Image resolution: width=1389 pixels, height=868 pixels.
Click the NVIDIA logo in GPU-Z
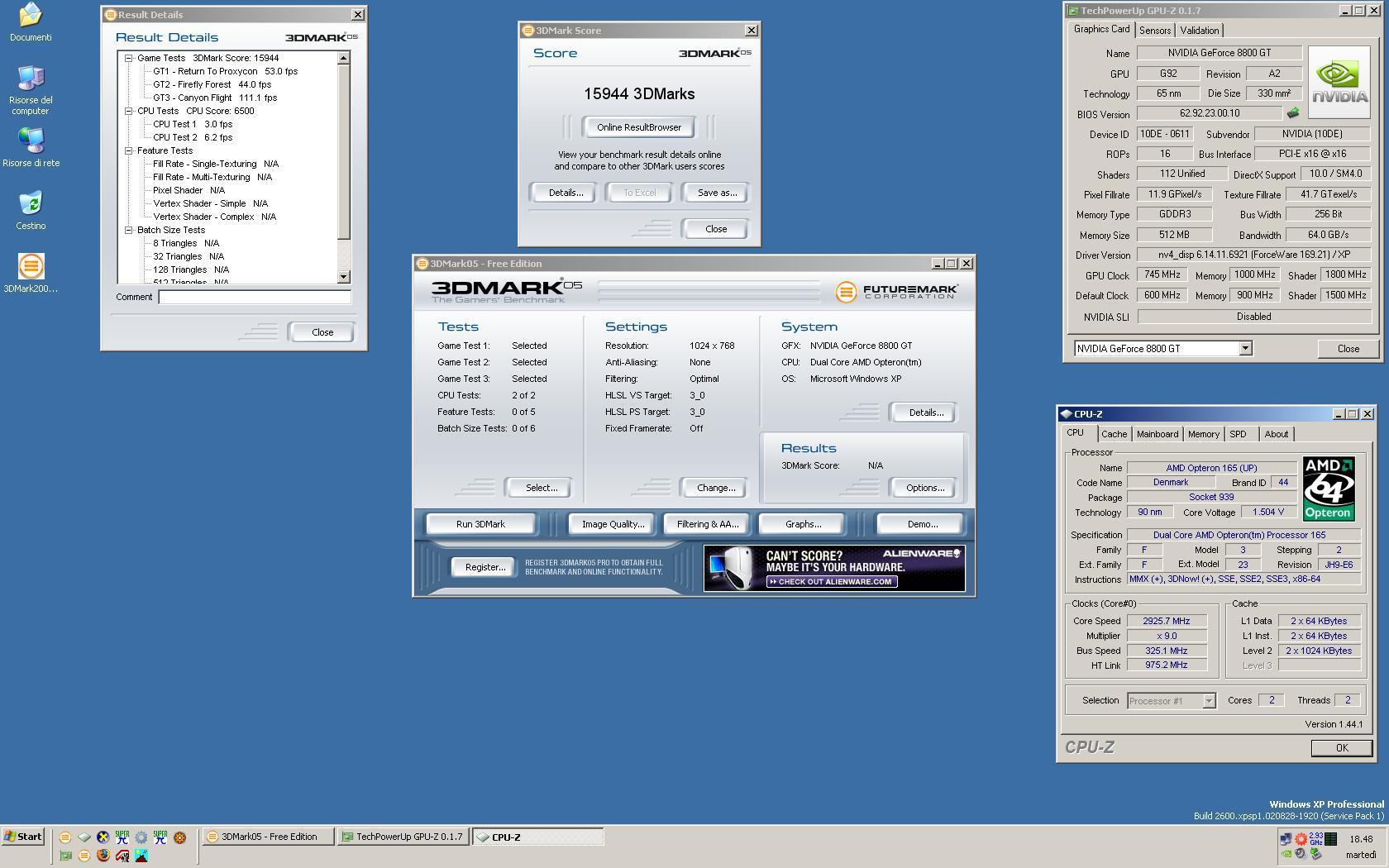click(x=1339, y=82)
